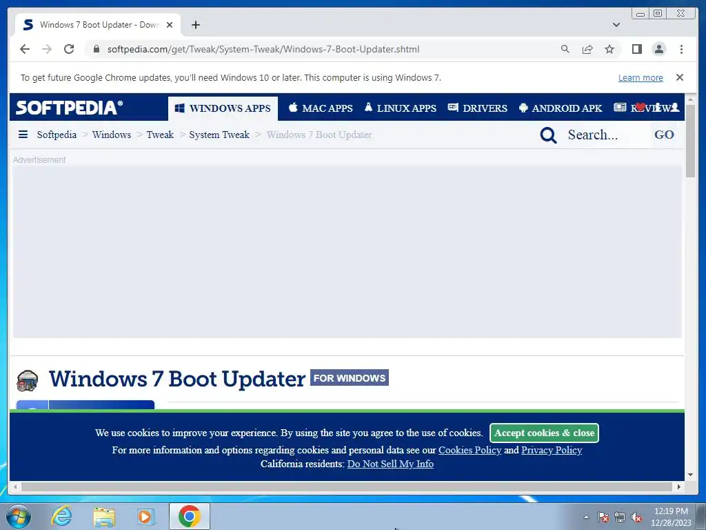Viewport: 706px width, 530px height.
Task: Open the Windows Start menu
Action: coord(18,516)
